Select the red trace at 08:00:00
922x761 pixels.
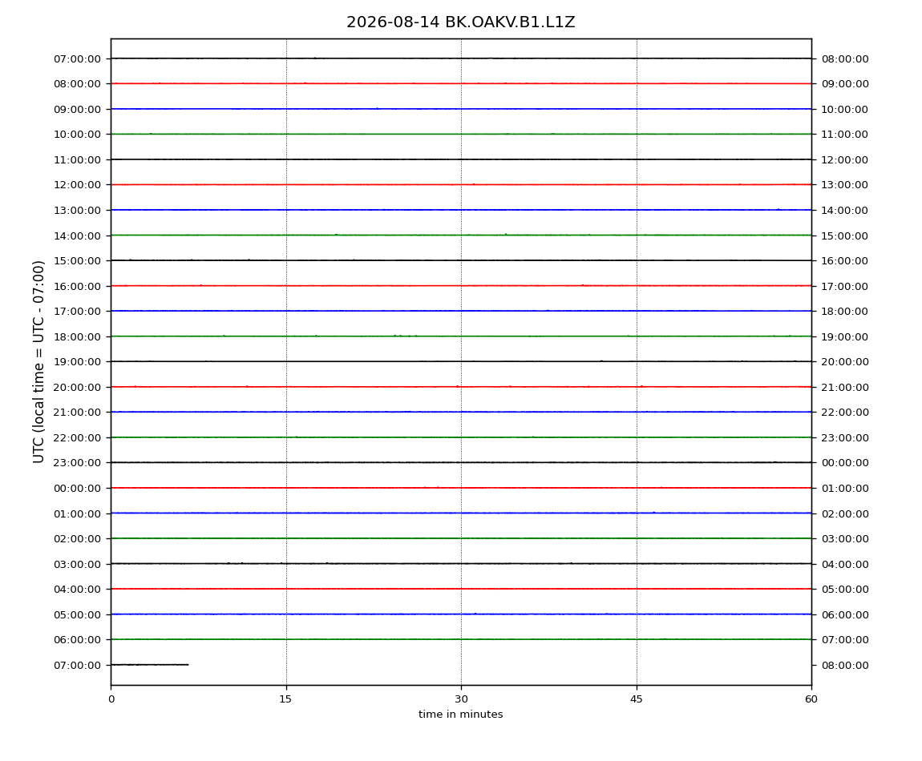(461, 83)
